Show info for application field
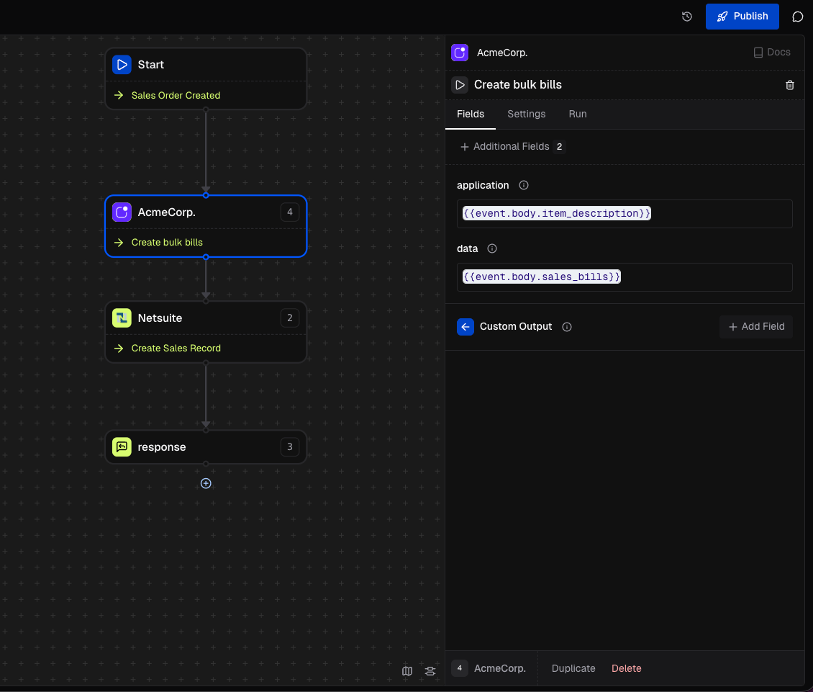Image resolution: width=813 pixels, height=692 pixels. coord(524,185)
